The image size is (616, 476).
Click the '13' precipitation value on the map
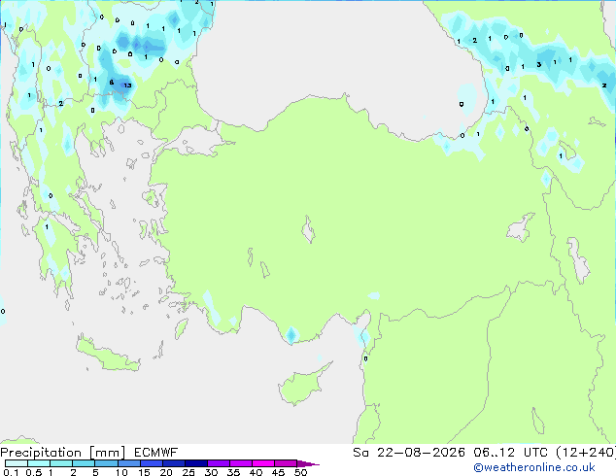point(127,85)
